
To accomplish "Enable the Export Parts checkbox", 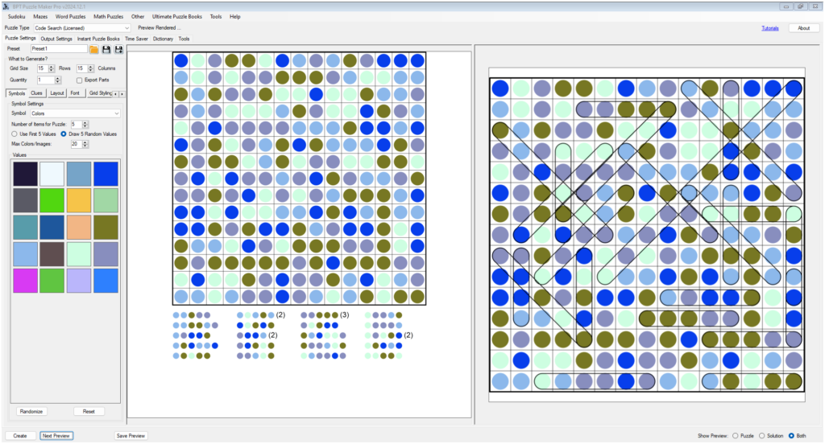I will [x=79, y=80].
